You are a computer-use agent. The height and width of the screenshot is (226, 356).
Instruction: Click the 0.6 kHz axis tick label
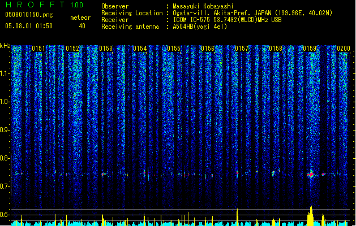pyautogui.click(x=5, y=215)
